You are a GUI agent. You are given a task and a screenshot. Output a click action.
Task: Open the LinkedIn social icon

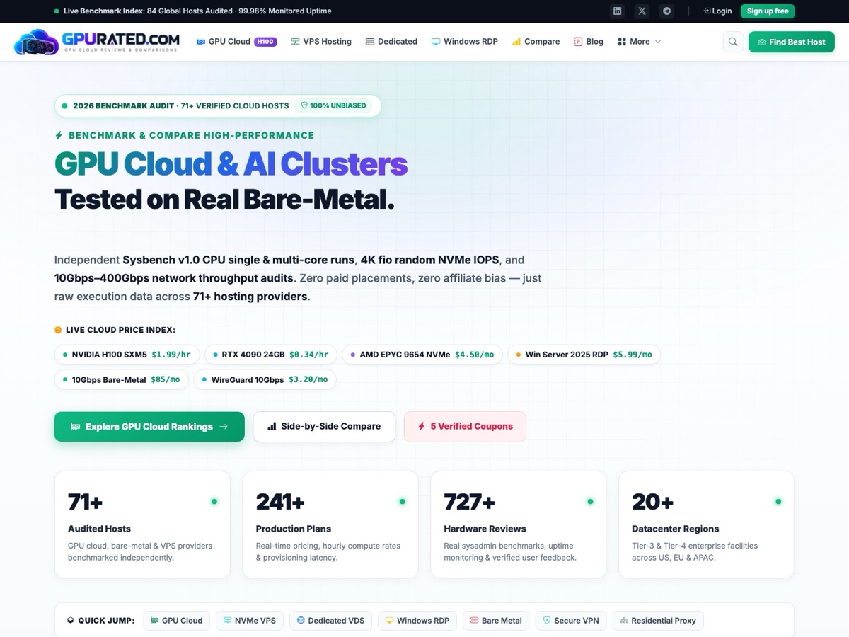coord(618,11)
